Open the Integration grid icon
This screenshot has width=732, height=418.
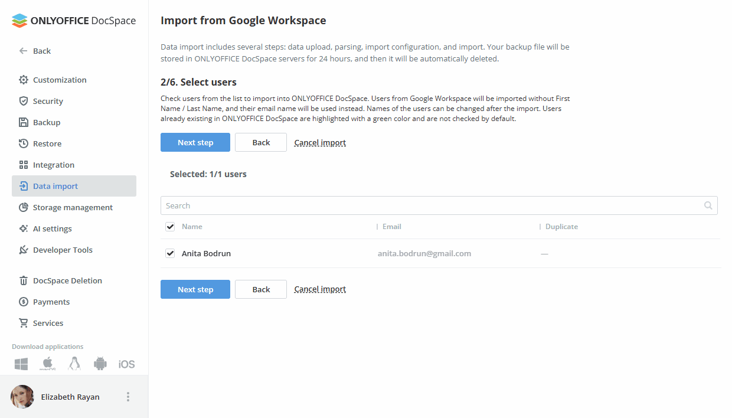point(24,164)
